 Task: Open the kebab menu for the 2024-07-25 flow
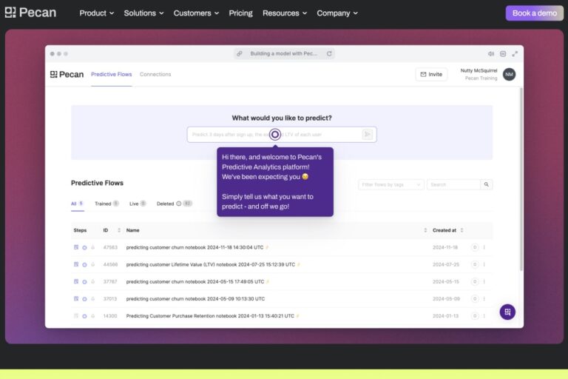tap(484, 264)
